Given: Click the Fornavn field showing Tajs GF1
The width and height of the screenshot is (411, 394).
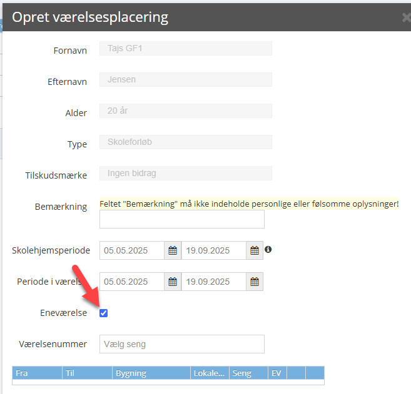Looking at the screenshot, I should coord(185,49).
